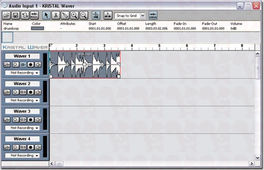
Task: Select the pencil draw tool
Action: click(65, 15)
